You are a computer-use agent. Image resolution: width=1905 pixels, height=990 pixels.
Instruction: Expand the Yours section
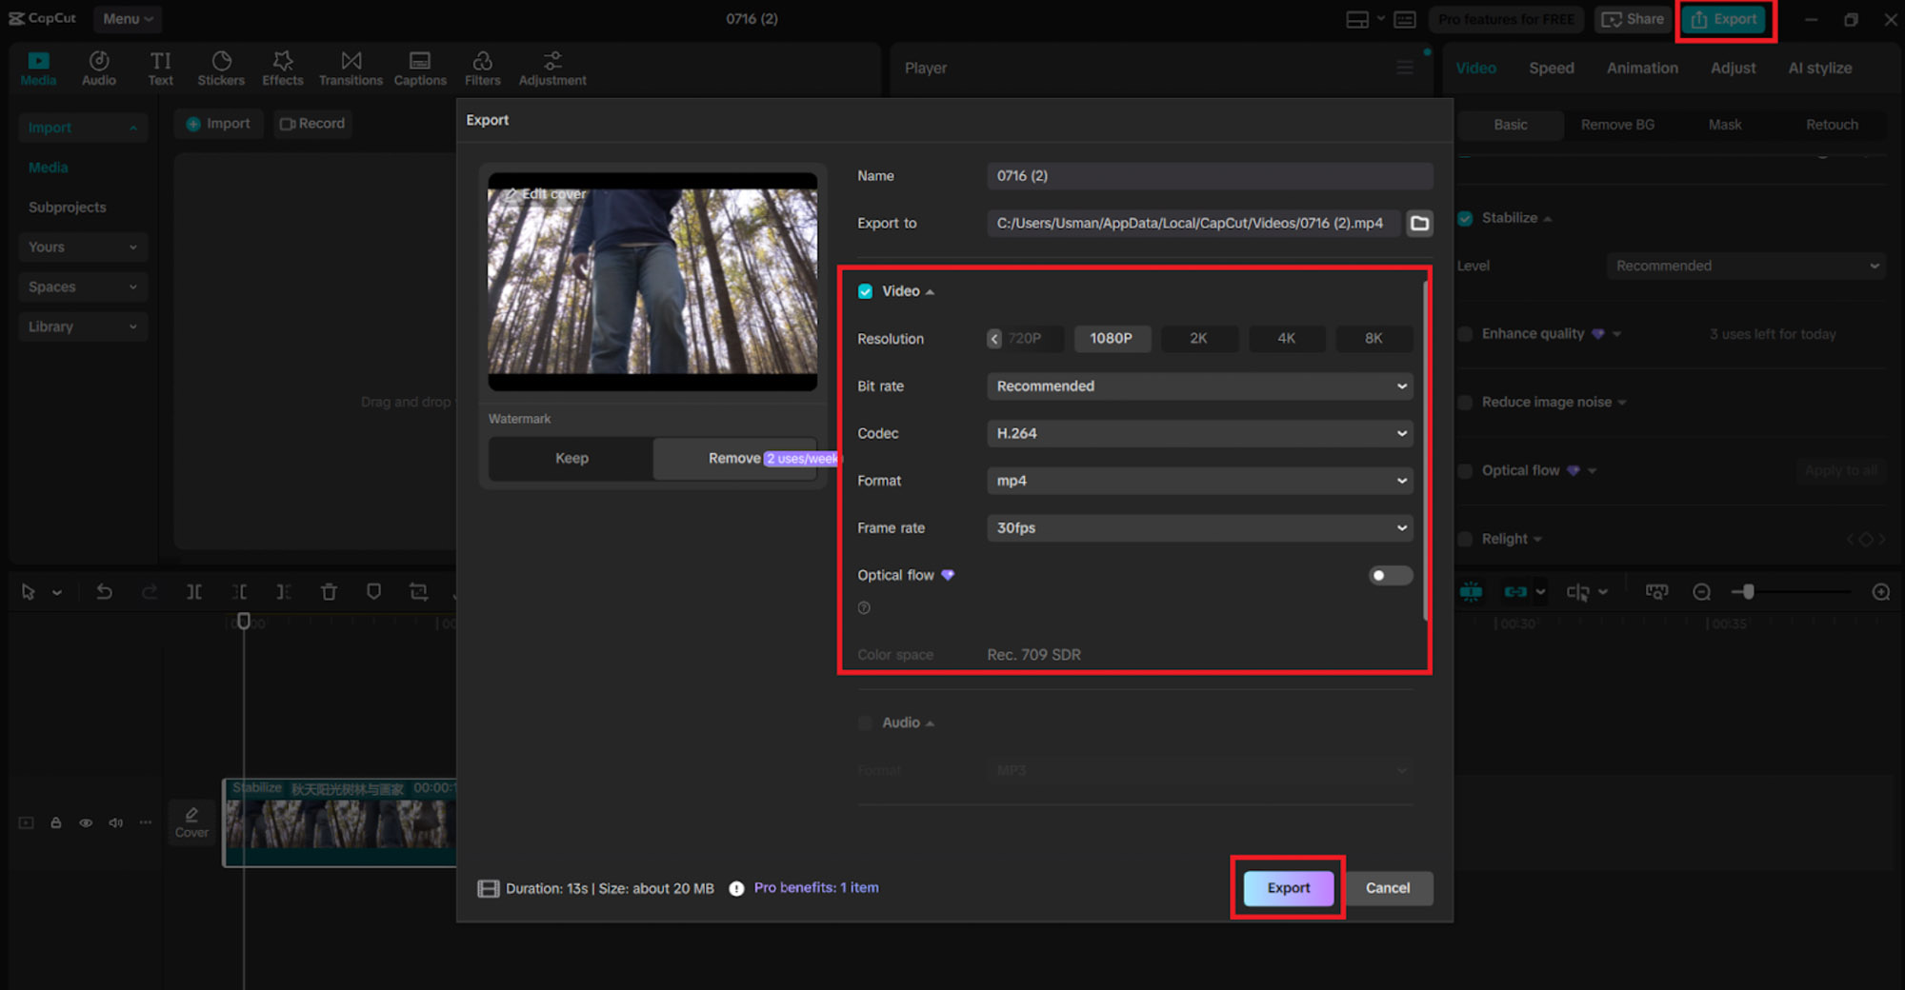point(83,247)
